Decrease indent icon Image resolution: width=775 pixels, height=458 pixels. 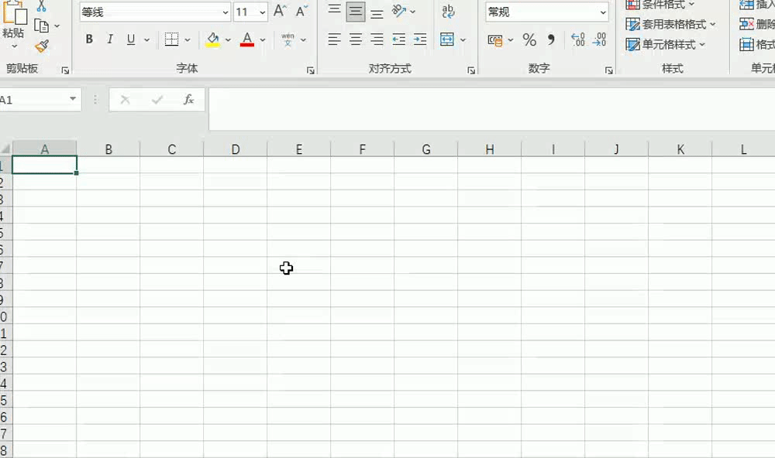click(x=399, y=39)
